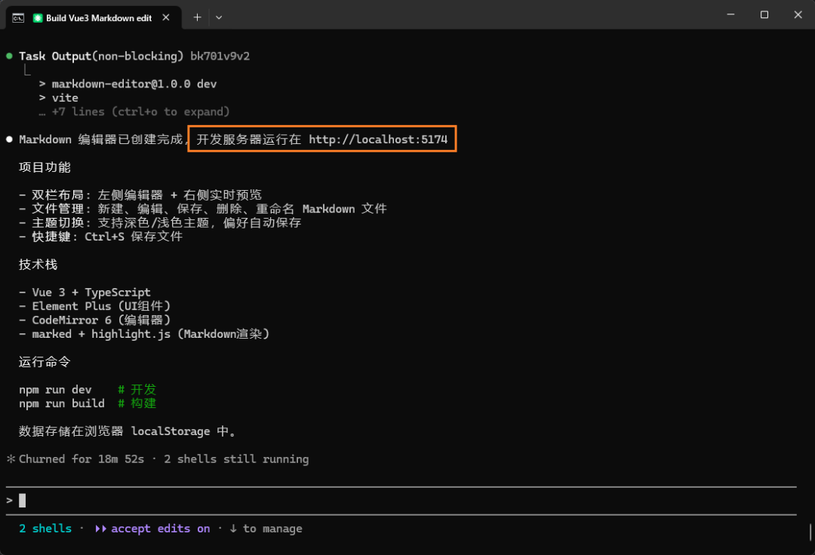Click the fast-forward icon beside accept edits
The height and width of the screenshot is (555, 815).
(100, 528)
